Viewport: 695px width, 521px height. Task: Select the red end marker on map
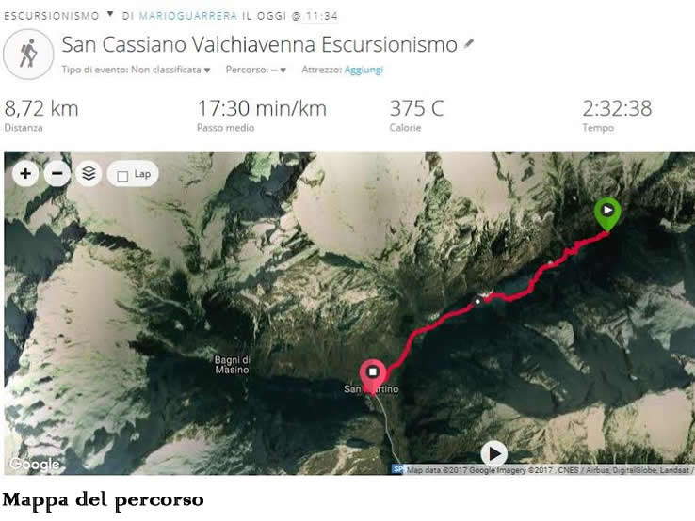pos(373,377)
